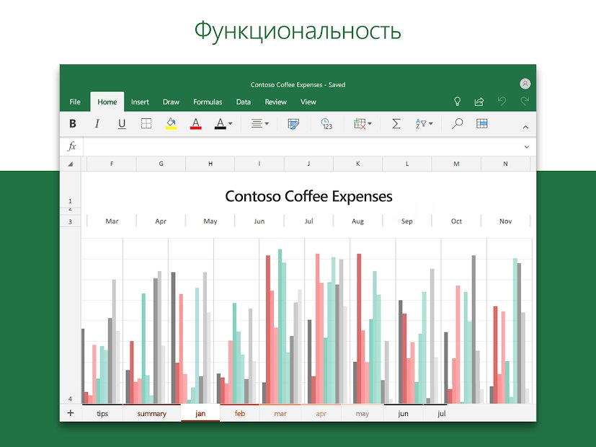Toggle bold formatting
Screen dimensions: 596x447
coord(73,123)
